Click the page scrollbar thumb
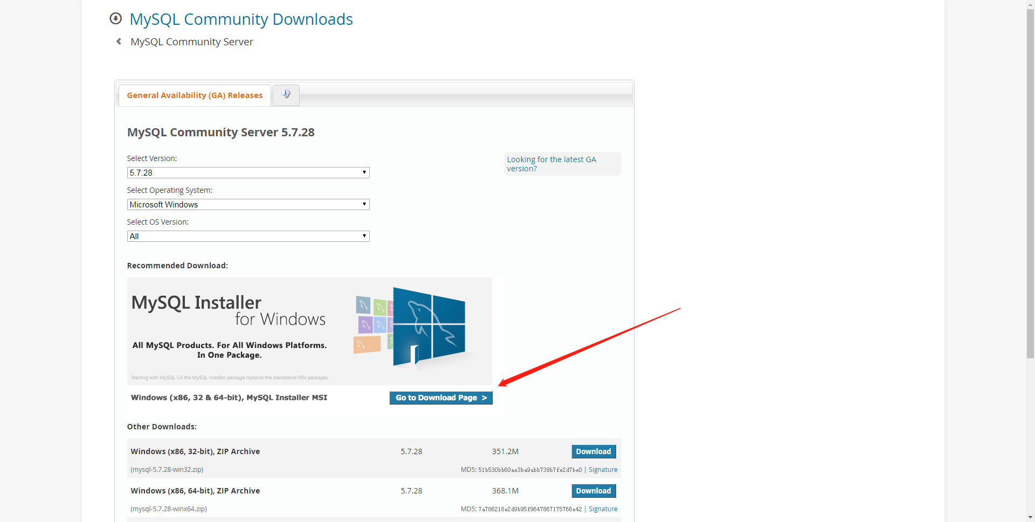 1030,183
